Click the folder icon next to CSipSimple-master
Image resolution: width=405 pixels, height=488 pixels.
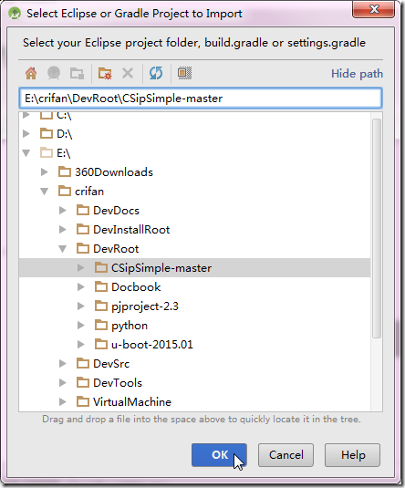(101, 267)
